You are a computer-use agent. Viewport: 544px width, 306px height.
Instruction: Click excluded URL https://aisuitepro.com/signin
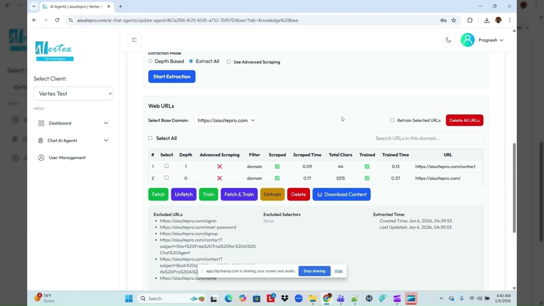point(188,221)
